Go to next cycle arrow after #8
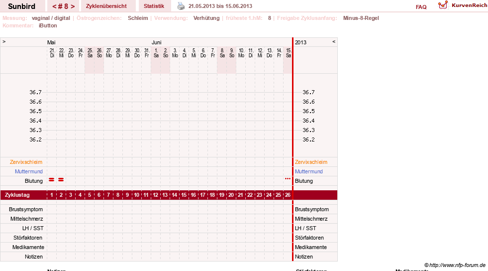This screenshot has height=271, width=488. pos(73,6)
